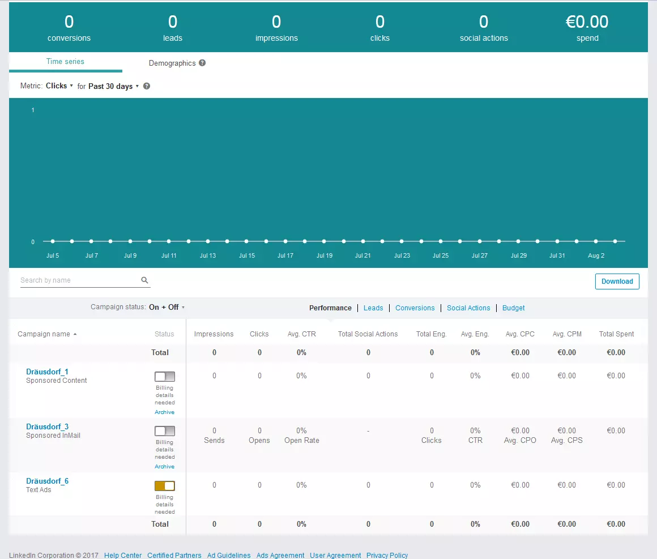Open Help Center footer link
Viewport: 657px width, 559px height.
click(x=123, y=555)
